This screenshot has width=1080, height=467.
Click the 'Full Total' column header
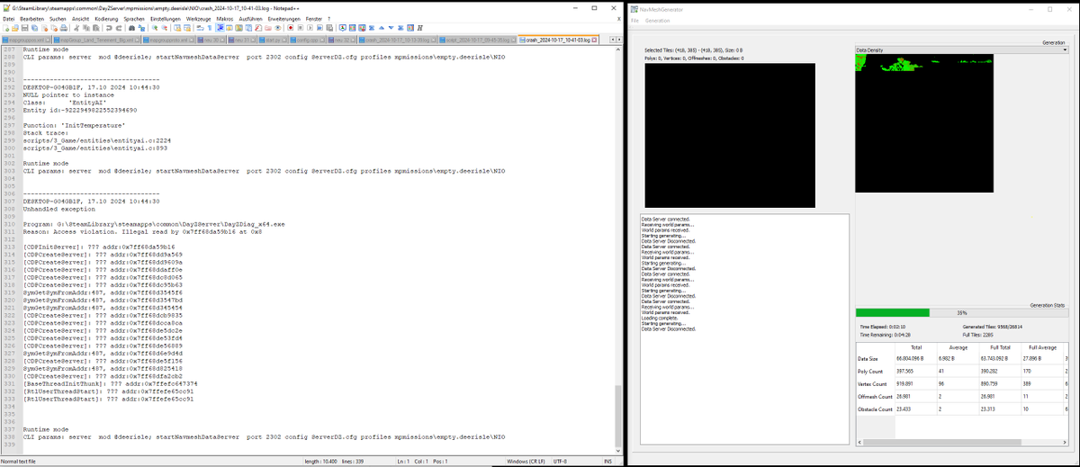(x=1000, y=347)
